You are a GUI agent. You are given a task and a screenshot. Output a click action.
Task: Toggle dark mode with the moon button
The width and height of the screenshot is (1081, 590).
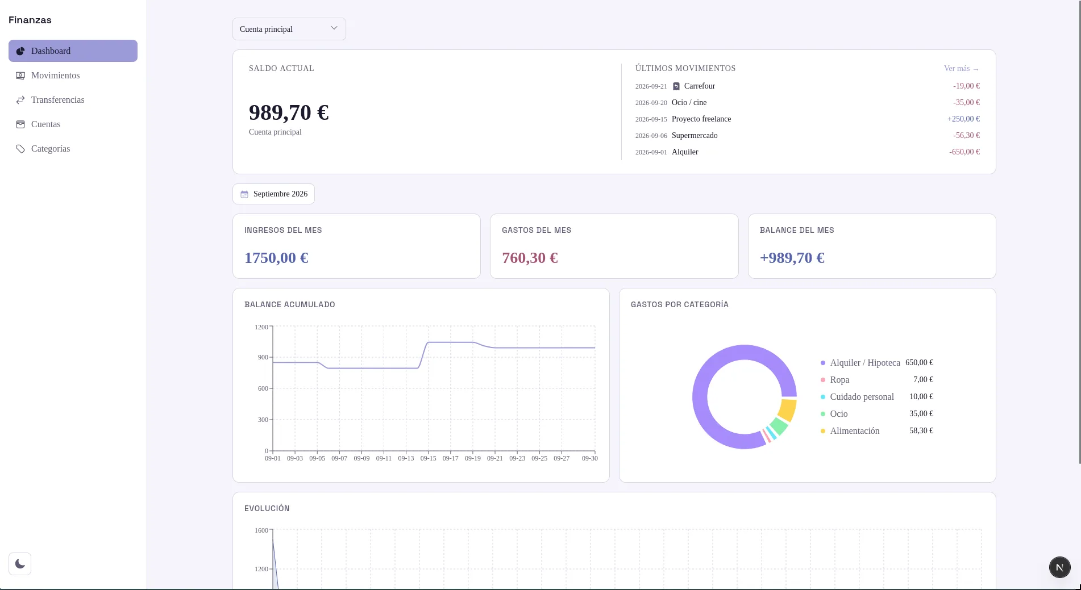point(20,564)
